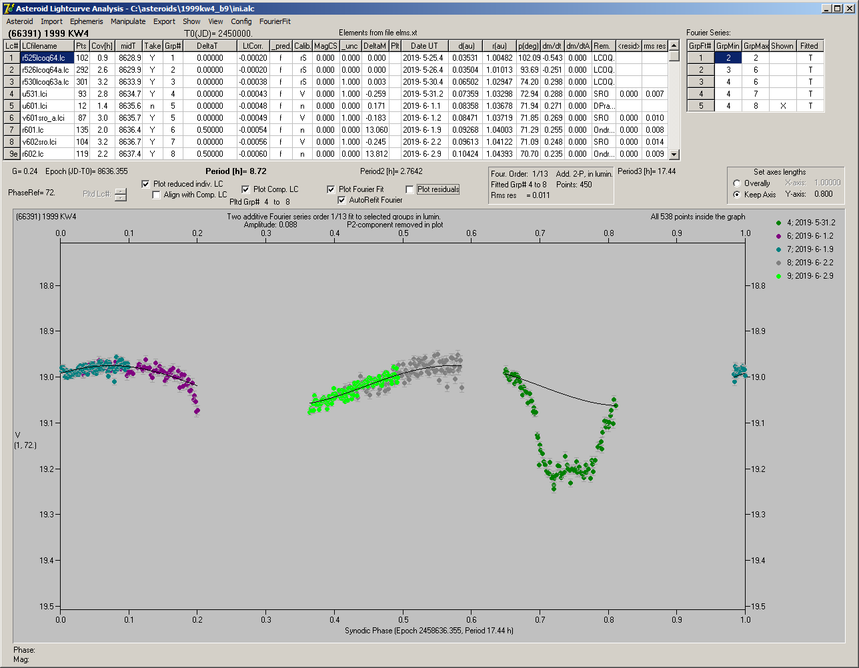Image resolution: width=859 pixels, height=668 pixels.
Task: Click the Period2 [h]= 2.7642 label
Action: [391, 171]
